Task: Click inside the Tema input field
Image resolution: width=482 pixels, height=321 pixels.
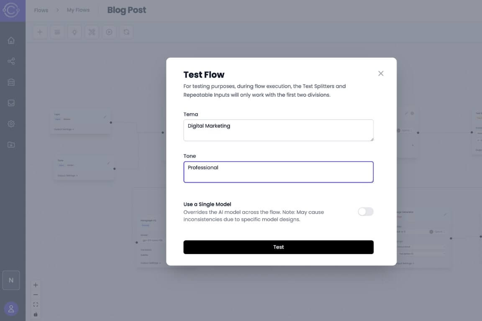Action: point(278,130)
